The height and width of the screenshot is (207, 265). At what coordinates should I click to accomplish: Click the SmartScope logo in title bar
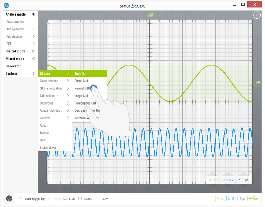point(7,6)
